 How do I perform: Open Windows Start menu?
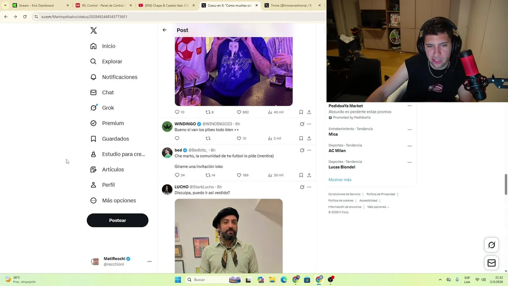coord(178,280)
